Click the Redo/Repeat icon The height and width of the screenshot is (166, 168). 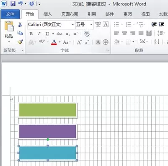[x=32, y=3]
